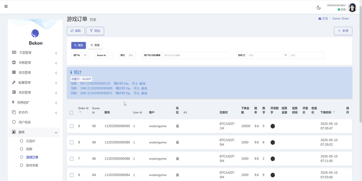Open the 游戏场景 submenu item

click(x=32, y=165)
